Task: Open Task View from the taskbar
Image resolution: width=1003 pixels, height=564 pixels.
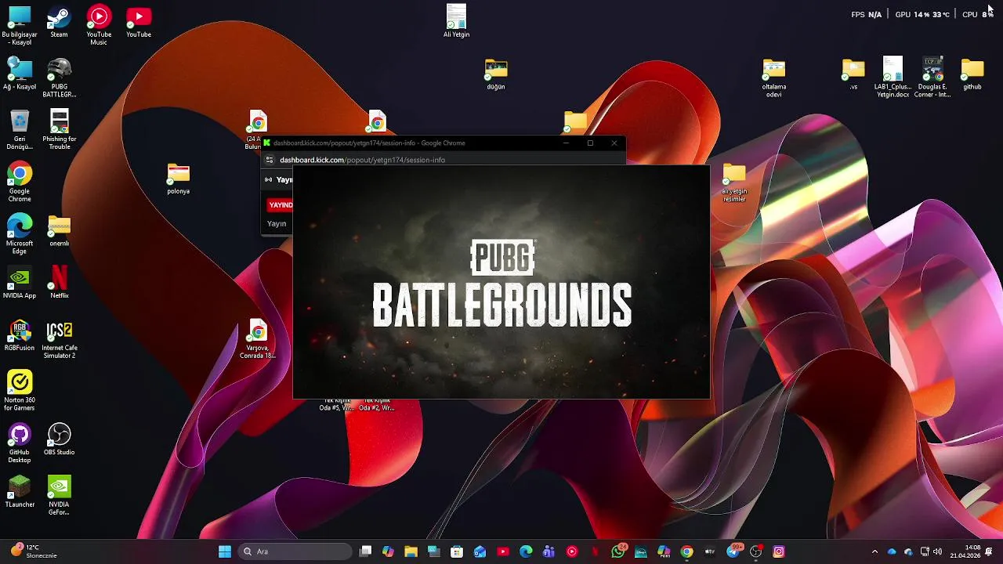Action: 365,551
